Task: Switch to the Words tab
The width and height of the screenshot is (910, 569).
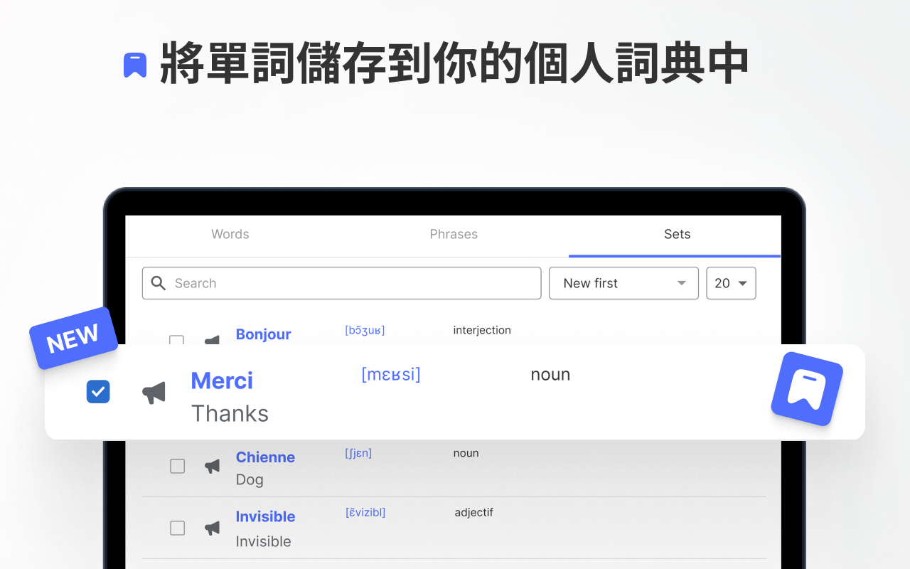Action: pyautogui.click(x=230, y=234)
